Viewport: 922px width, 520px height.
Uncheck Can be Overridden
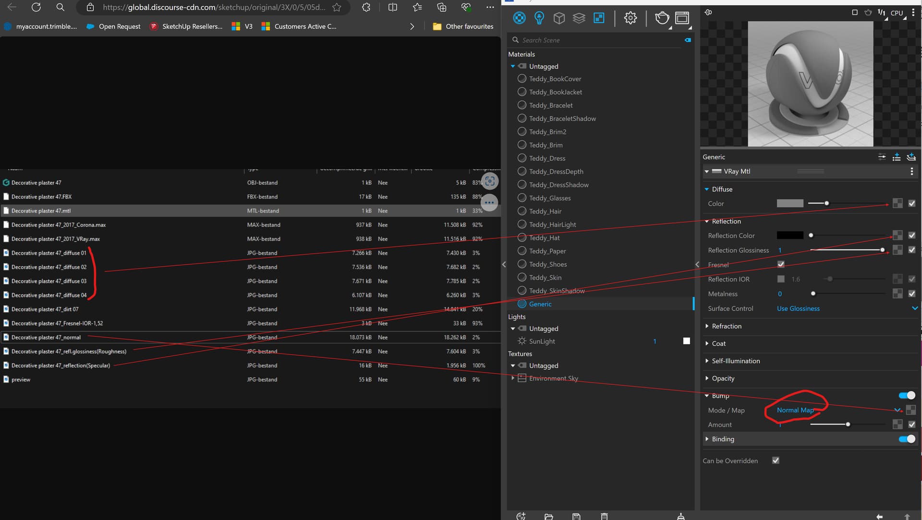[x=776, y=461]
